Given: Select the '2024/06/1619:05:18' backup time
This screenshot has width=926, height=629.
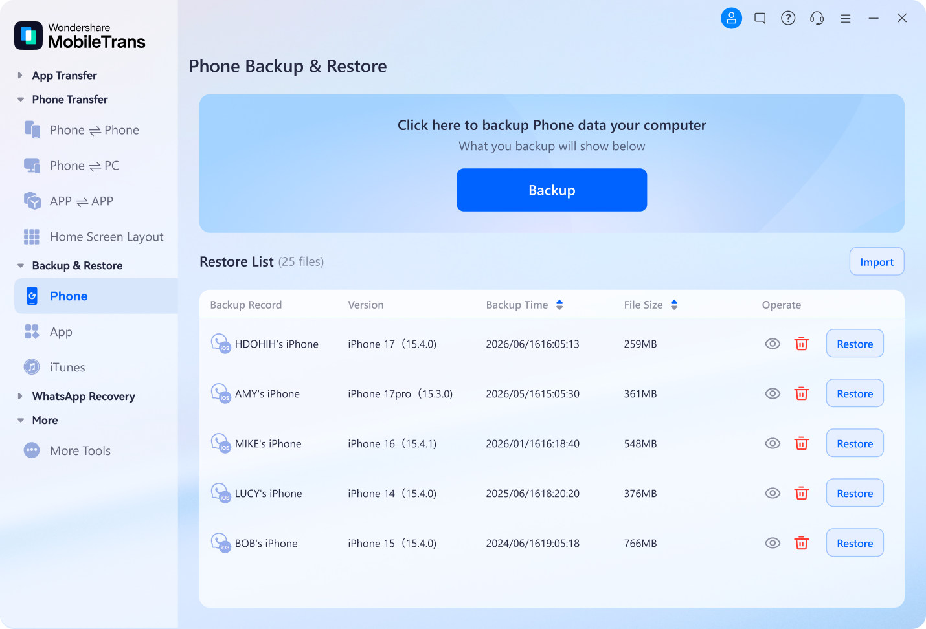Looking at the screenshot, I should point(533,543).
